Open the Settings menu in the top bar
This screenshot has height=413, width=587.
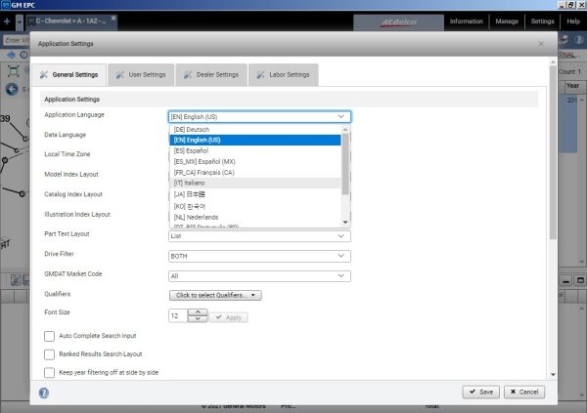(x=542, y=21)
